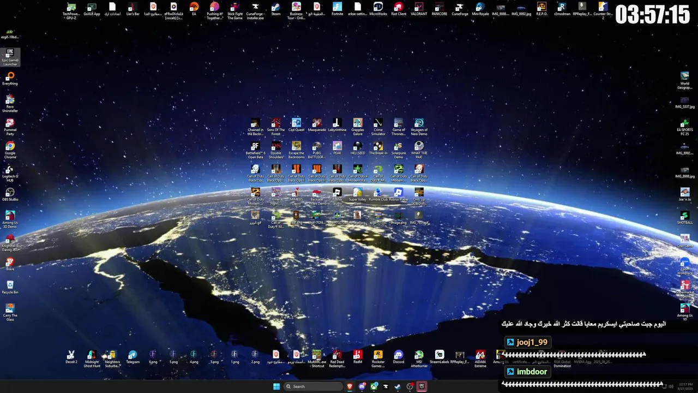Launch the Rumble Club shortcut
698x393 pixels.
click(x=378, y=194)
